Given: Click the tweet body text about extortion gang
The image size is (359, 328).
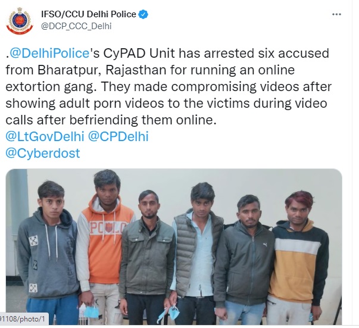Looking at the screenshot, I should pos(168,86).
